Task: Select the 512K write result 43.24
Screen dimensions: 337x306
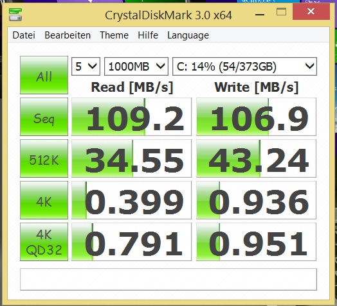Action: (x=256, y=158)
